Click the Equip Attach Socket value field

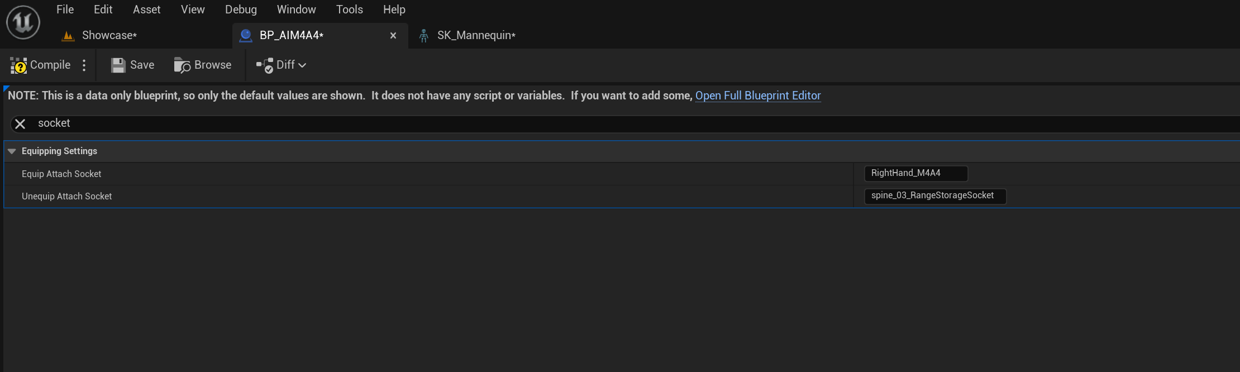[x=915, y=173]
